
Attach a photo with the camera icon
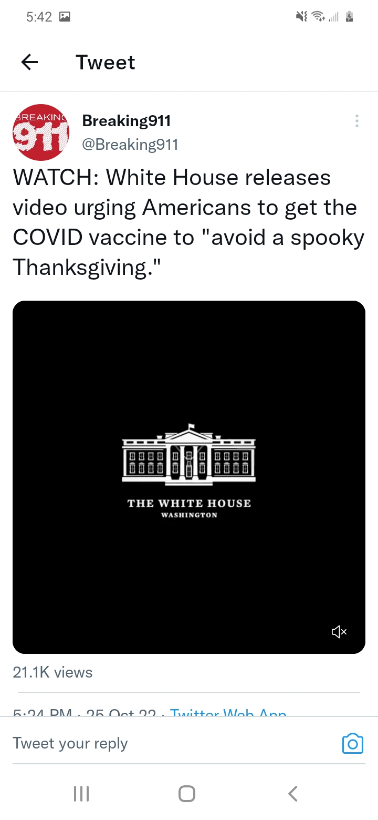[352, 743]
